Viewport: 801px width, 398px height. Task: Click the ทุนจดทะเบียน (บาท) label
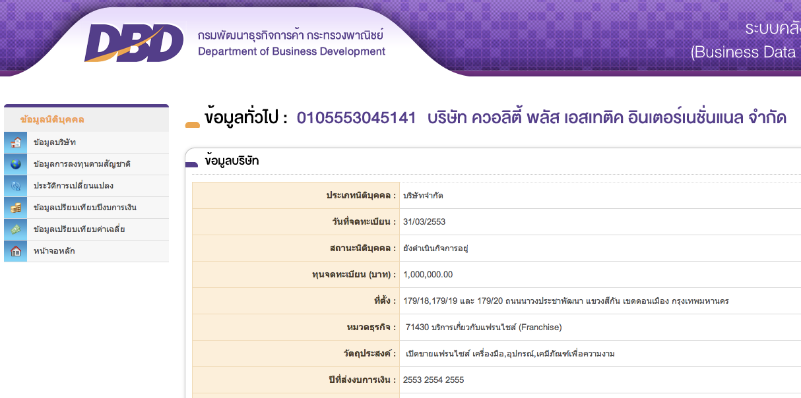[354, 275]
